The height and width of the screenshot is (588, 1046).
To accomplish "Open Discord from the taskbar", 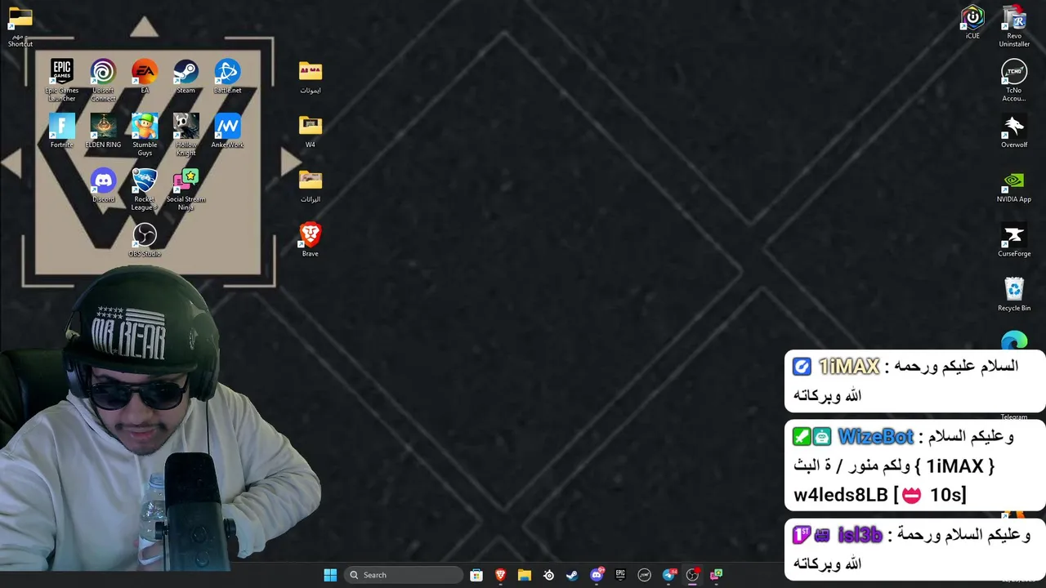I will [597, 575].
